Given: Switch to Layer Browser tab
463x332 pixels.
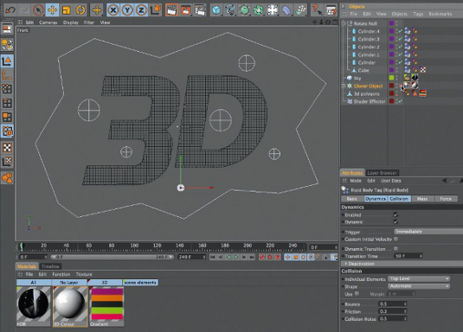Looking at the screenshot, I should 382,173.
